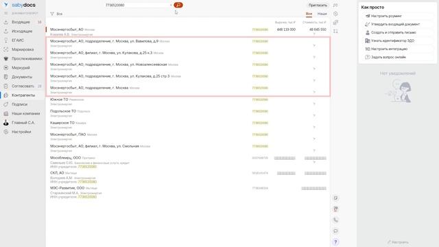Click the Настройки gear icon in sidebar
Screen dimensions: 439x247
[x=6, y=132]
